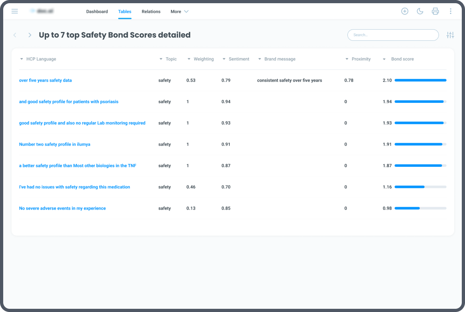Switch to the Dashboard tab

(x=97, y=12)
